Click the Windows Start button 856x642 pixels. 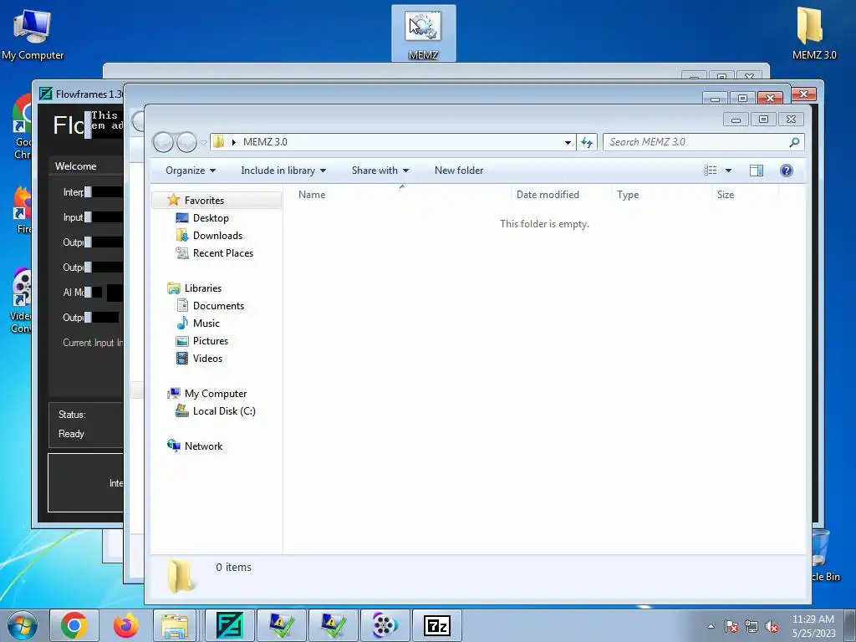click(23, 625)
